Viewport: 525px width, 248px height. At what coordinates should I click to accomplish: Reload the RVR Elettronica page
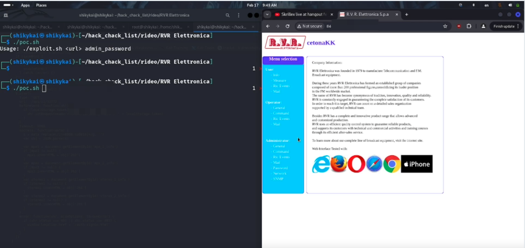click(287, 26)
